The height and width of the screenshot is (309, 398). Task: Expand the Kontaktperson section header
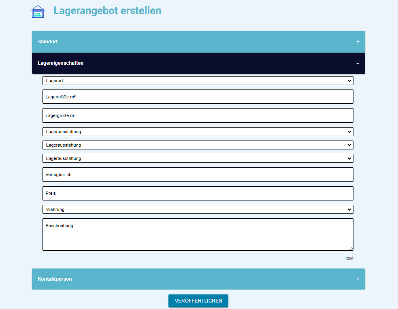point(198,279)
